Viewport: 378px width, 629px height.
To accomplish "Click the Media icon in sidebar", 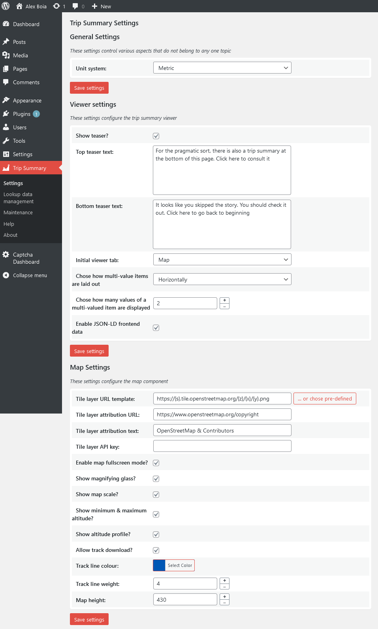I will pyautogui.click(x=6, y=55).
